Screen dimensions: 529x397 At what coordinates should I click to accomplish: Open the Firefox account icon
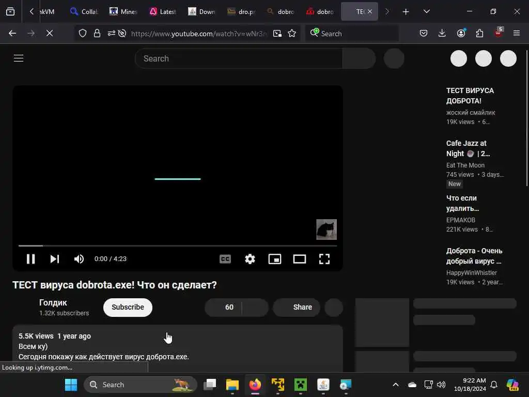[461, 33]
